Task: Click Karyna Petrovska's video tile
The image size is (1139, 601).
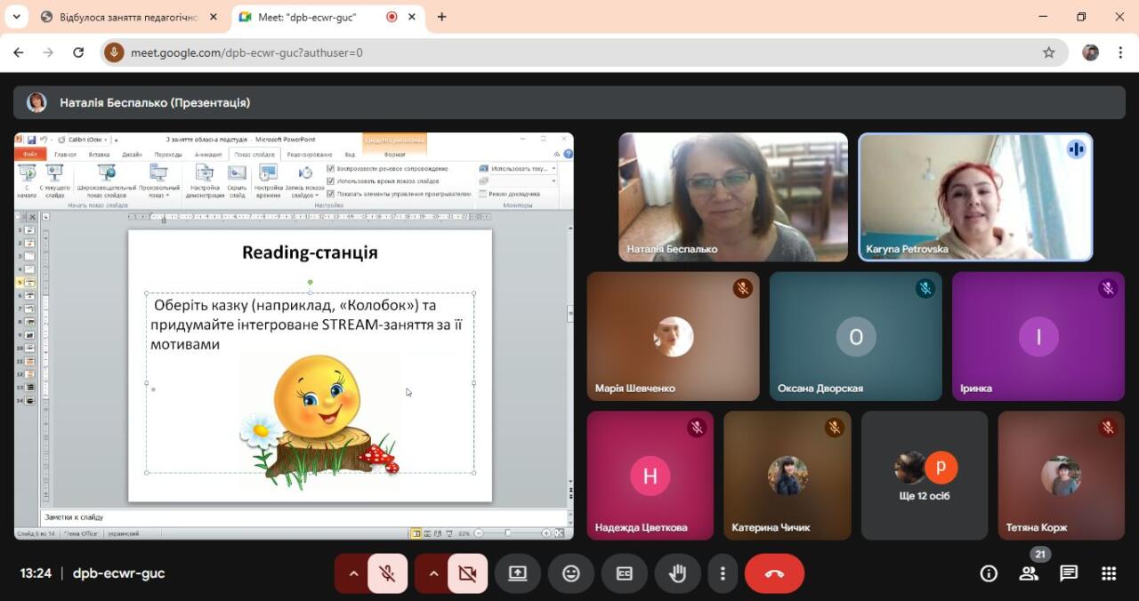Action: (975, 197)
